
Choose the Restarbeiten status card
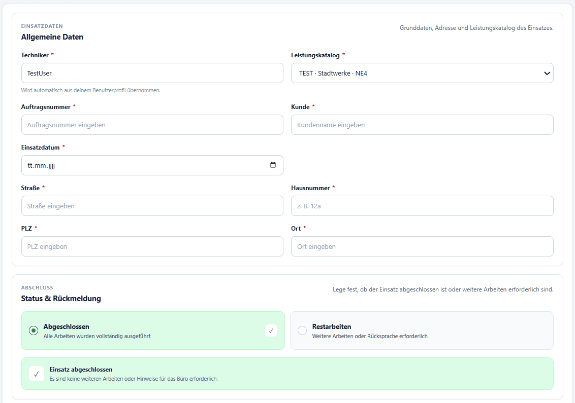coord(422,331)
